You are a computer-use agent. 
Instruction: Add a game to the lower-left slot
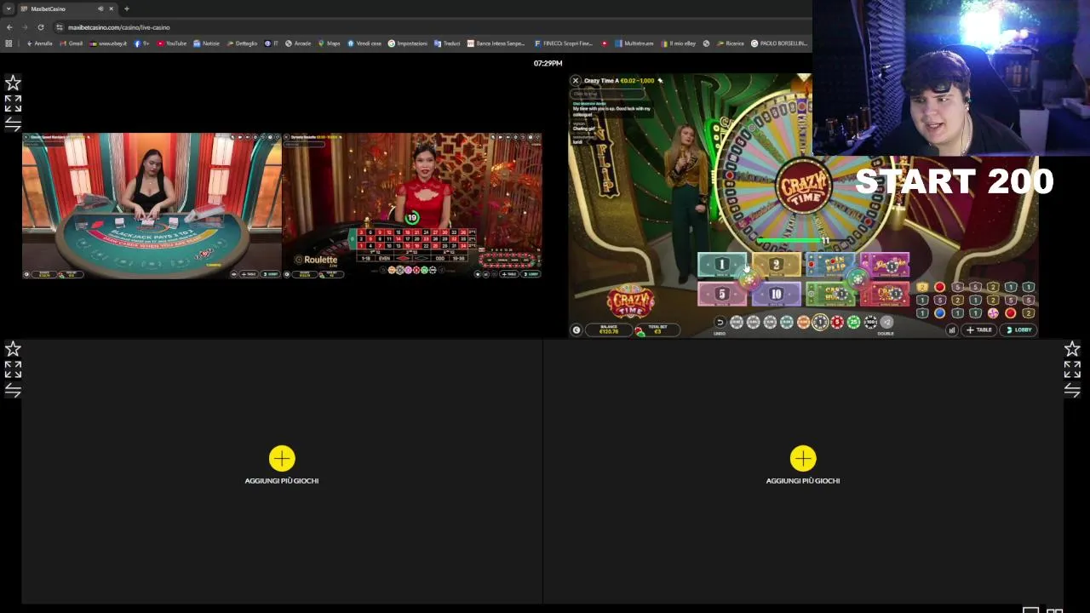[x=282, y=459]
